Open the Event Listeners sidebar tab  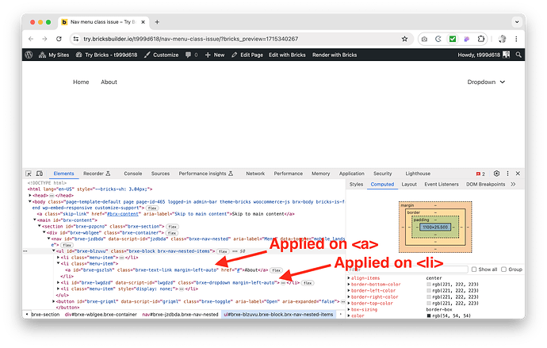(442, 184)
